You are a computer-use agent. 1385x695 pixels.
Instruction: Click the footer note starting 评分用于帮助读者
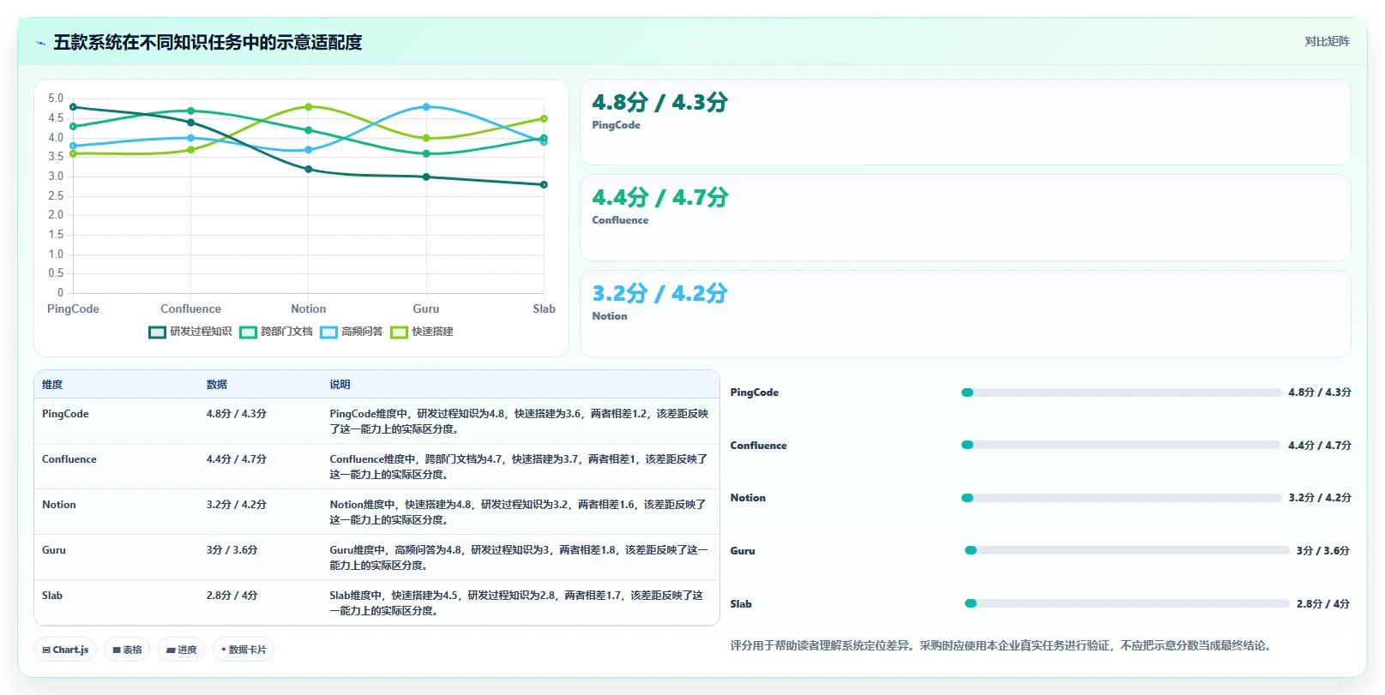[1000, 646]
